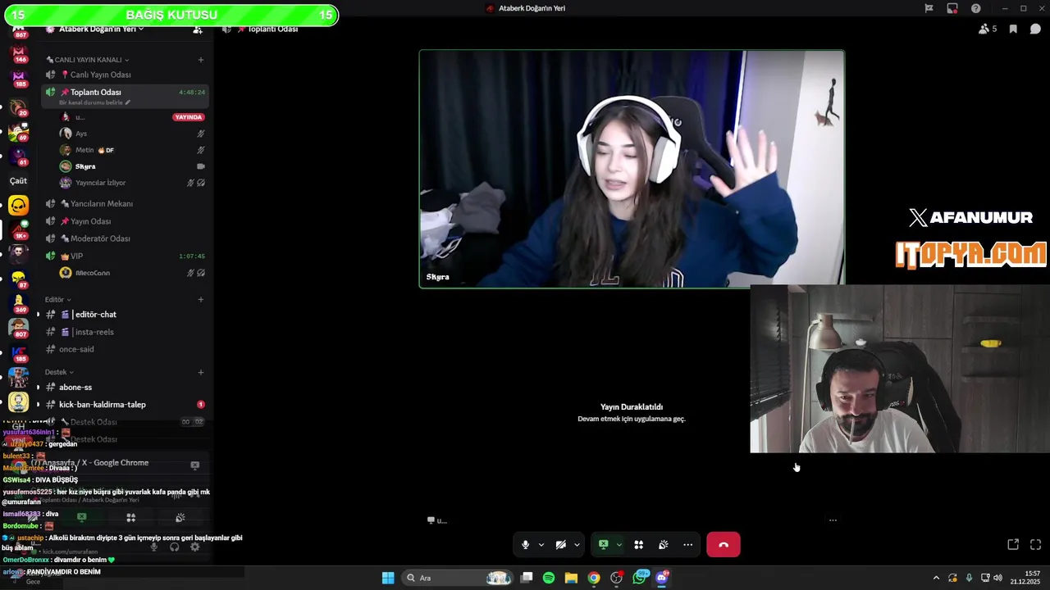
Task: Stop screen sharing with the green screen button
Action: (x=603, y=545)
